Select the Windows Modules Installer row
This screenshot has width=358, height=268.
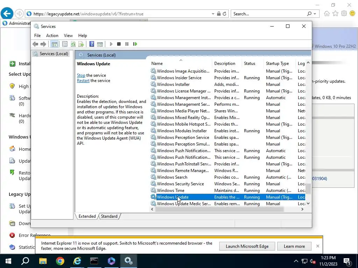[228, 131]
